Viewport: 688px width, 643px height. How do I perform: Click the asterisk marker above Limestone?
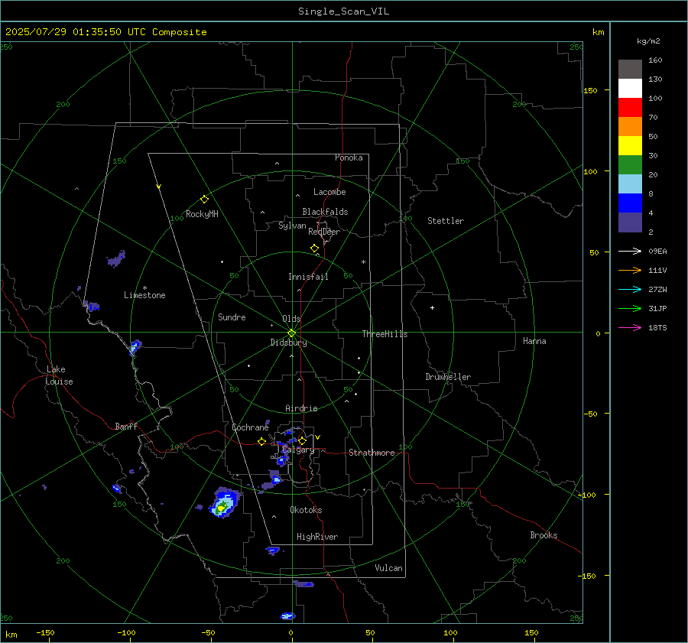click(144, 288)
